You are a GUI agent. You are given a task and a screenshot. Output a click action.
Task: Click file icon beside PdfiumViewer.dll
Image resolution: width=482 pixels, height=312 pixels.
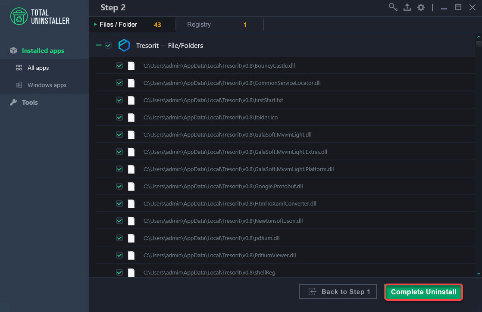pos(131,255)
